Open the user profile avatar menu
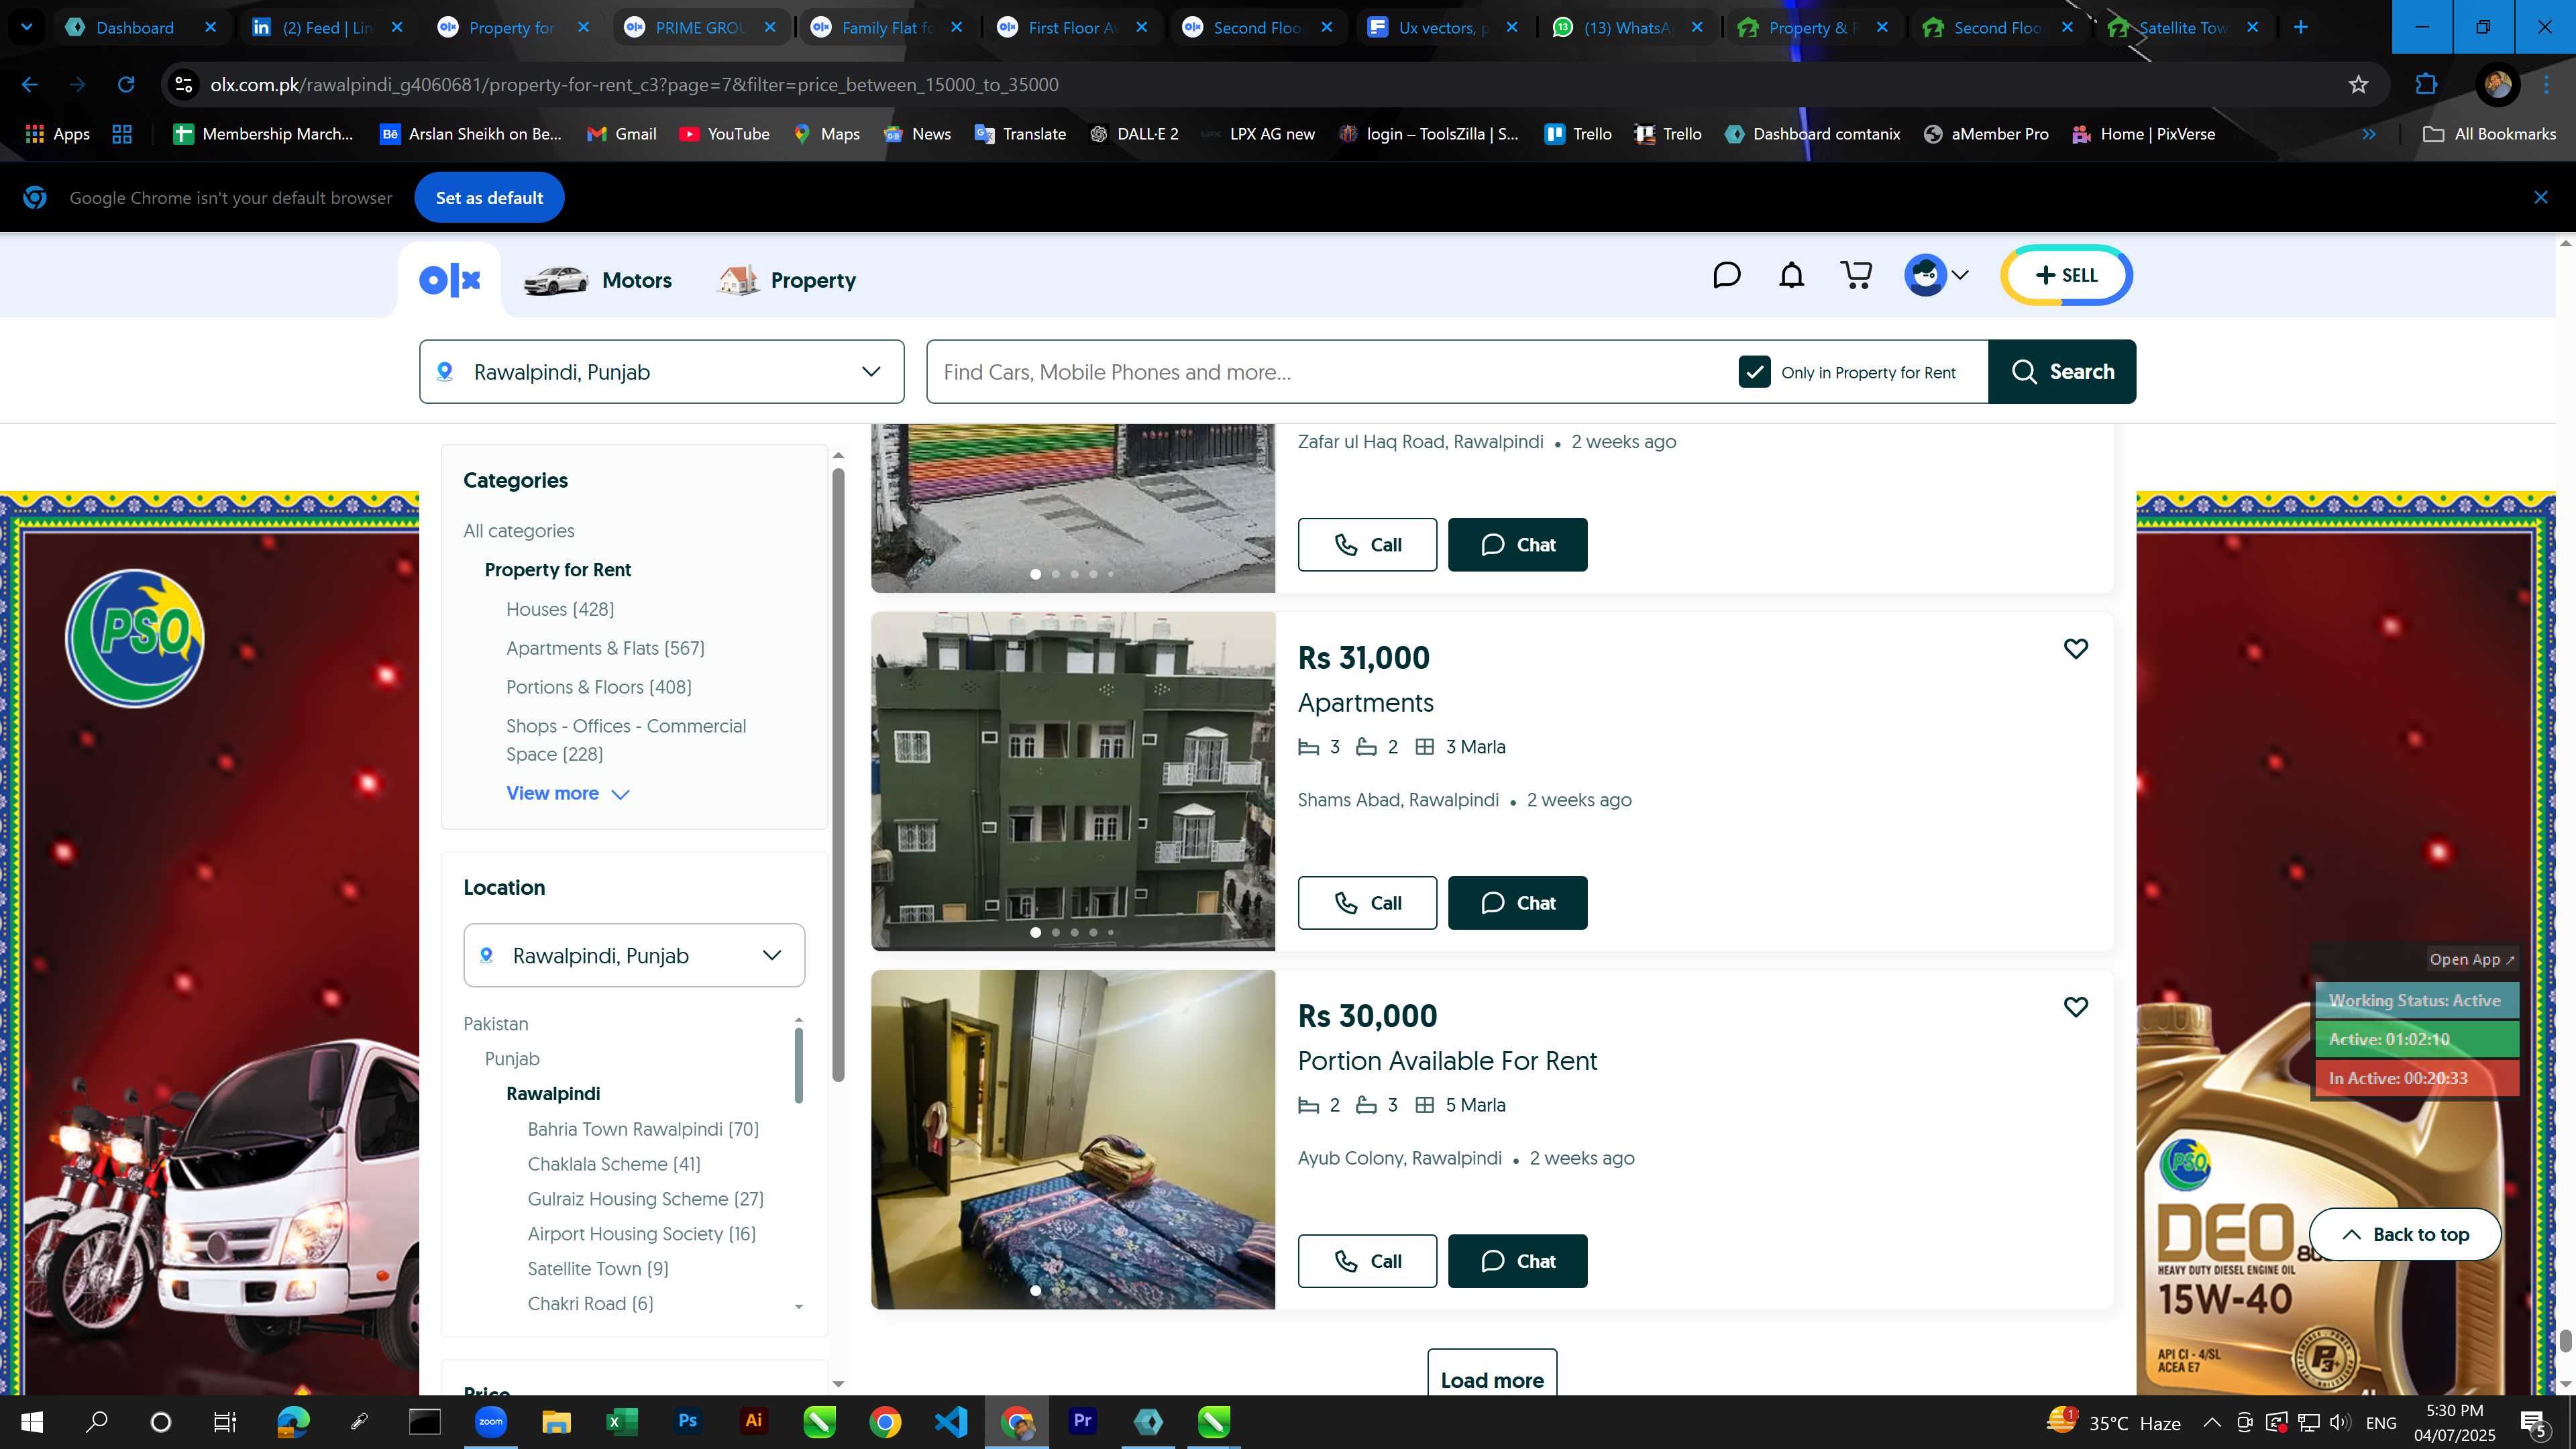The width and height of the screenshot is (2576, 1449). [x=1936, y=275]
